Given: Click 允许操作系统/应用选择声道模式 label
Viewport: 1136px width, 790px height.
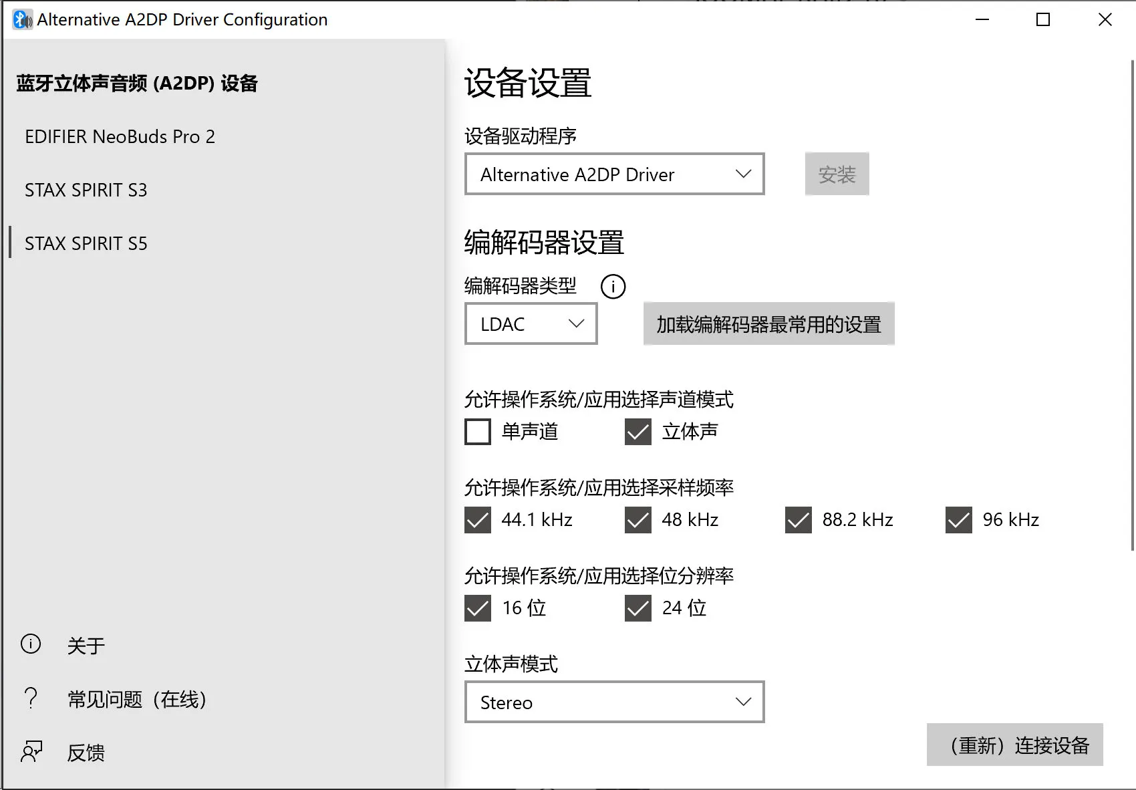Looking at the screenshot, I should (x=599, y=400).
